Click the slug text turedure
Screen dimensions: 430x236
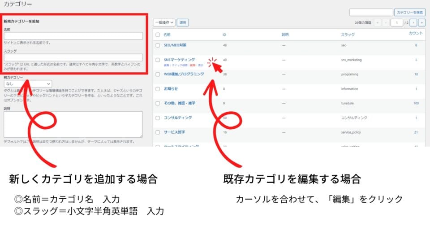pyautogui.click(x=348, y=103)
